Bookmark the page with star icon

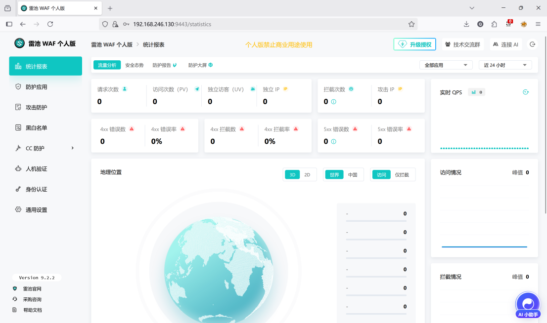(x=411, y=24)
